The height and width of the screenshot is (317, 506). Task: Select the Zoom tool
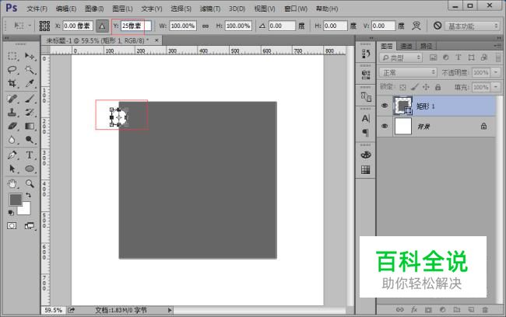click(30, 183)
